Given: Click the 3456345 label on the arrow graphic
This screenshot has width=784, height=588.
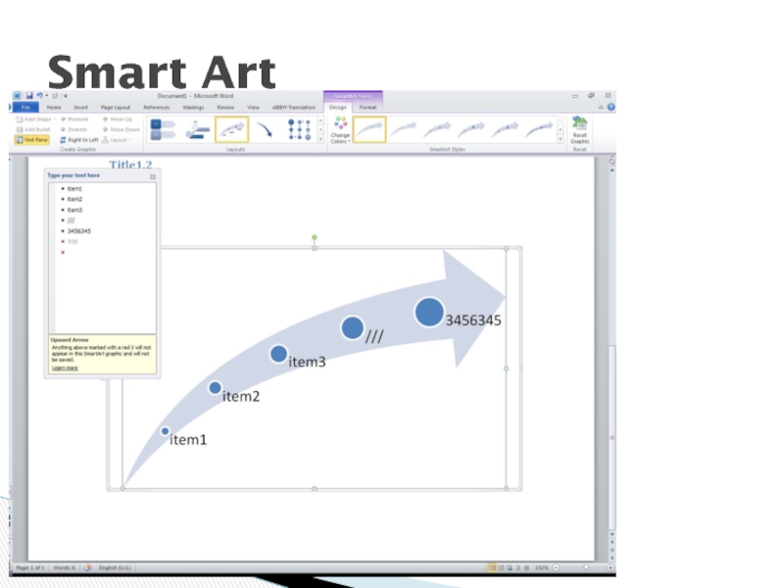Looking at the screenshot, I should coord(473,320).
